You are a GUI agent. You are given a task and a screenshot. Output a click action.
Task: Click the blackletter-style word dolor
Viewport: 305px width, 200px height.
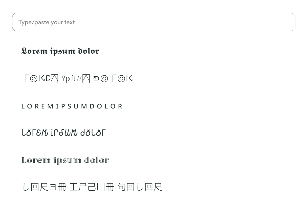88,51
